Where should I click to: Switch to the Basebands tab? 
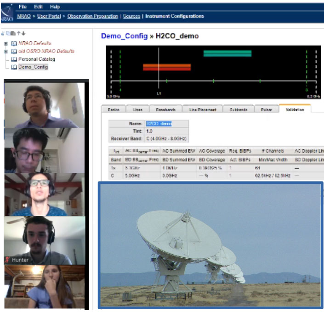(165, 110)
